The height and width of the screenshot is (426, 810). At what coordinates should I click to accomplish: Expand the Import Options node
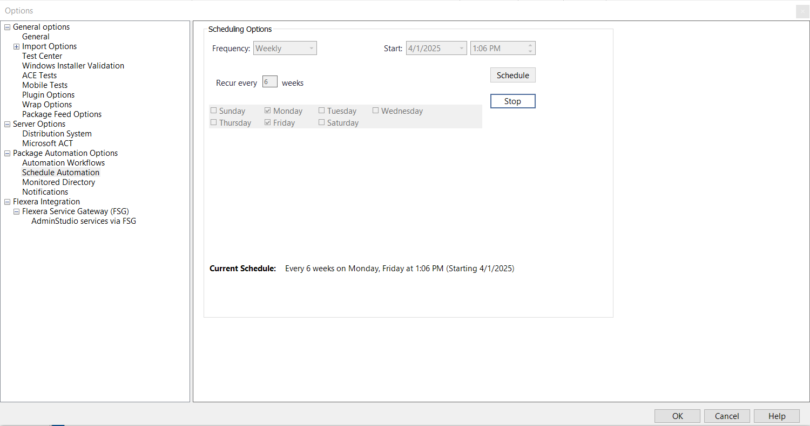(x=17, y=46)
